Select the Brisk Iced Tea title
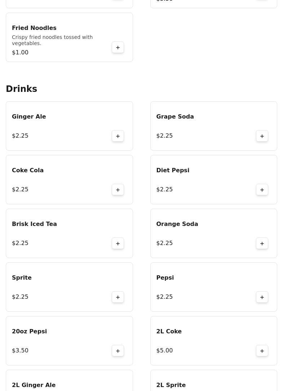 click(35, 224)
